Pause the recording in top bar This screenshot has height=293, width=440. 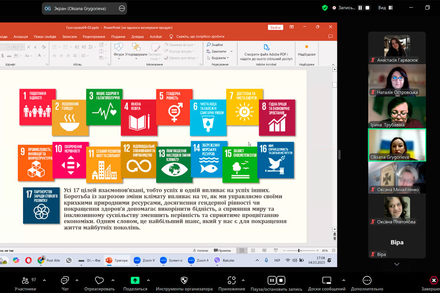tap(360, 8)
